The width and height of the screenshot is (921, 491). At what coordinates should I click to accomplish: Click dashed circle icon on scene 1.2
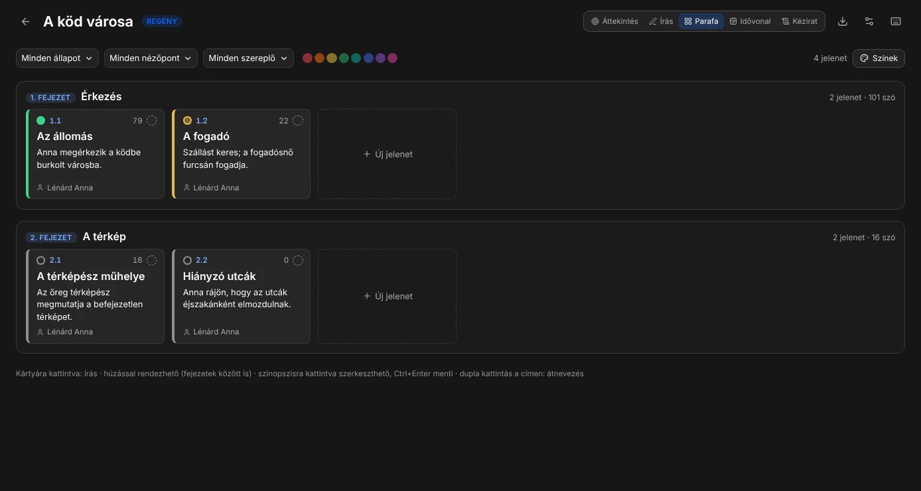click(298, 121)
